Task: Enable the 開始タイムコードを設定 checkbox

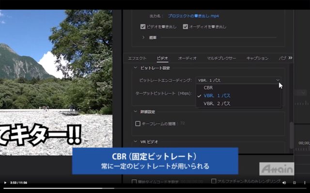Action: [x=134, y=181]
